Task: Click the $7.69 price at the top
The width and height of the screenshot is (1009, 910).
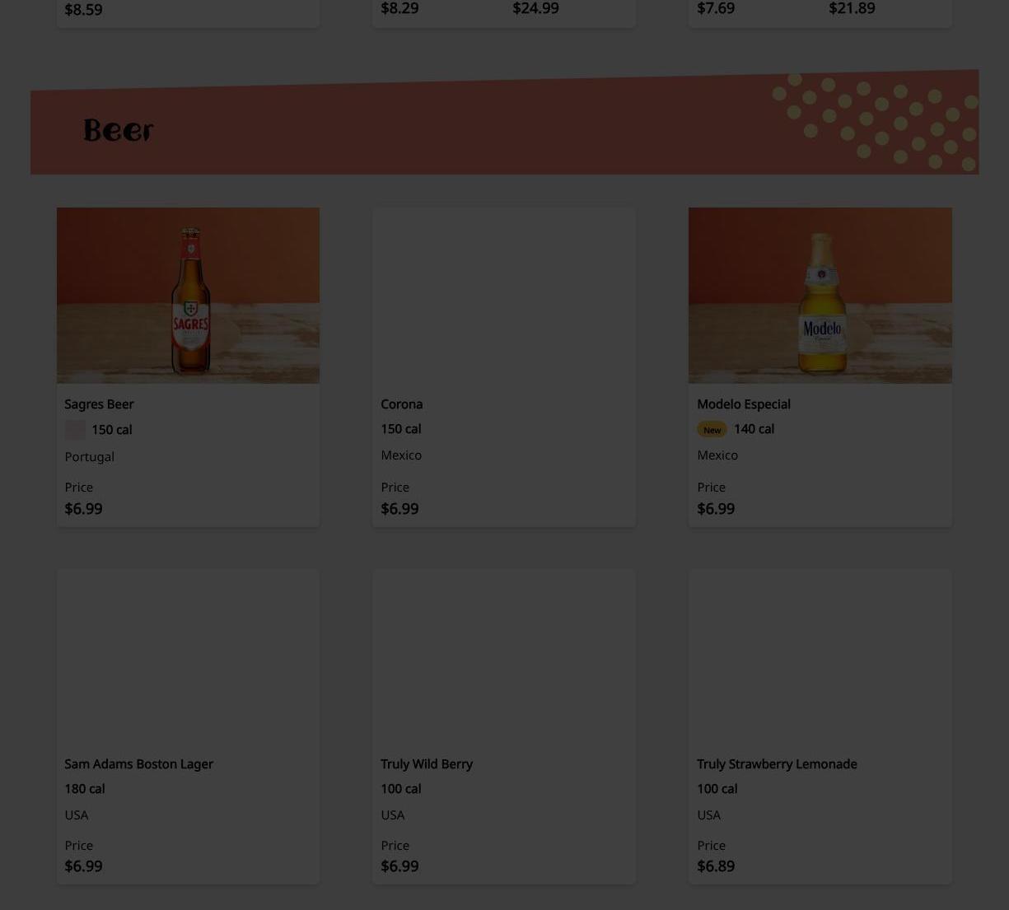Action: point(716,8)
